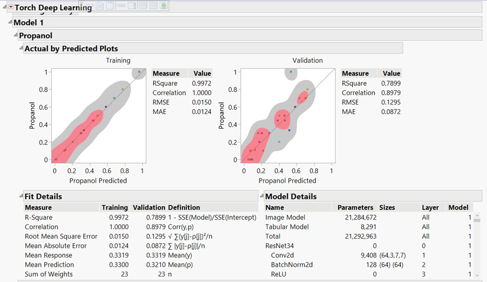Click the Parameters column header
The width and height of the screenshot is (487, 282).
click(x=355, y=207)
